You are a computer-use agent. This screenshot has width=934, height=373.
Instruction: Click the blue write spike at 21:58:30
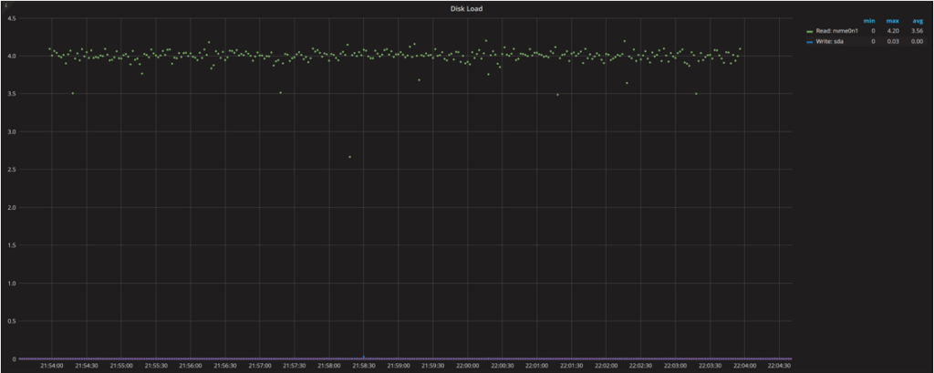coord(363,357)
